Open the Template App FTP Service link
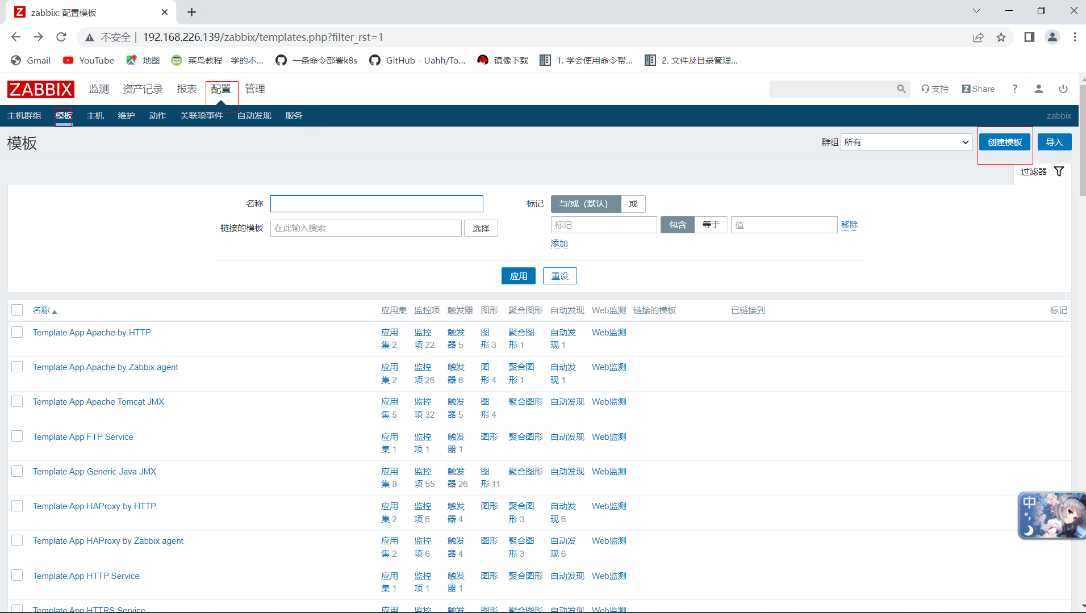1086x613 pixels. click(83, 436)
